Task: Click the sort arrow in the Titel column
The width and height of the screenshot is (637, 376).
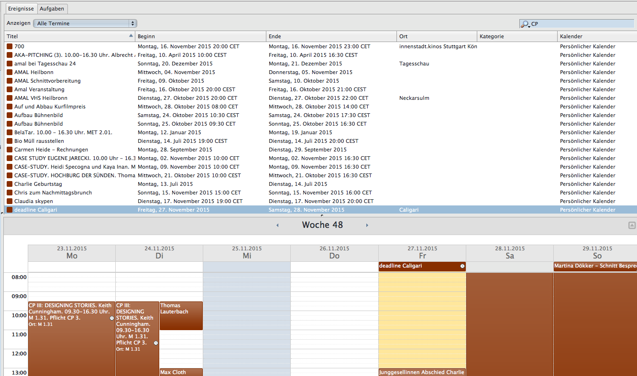Action: click(131, 36)
